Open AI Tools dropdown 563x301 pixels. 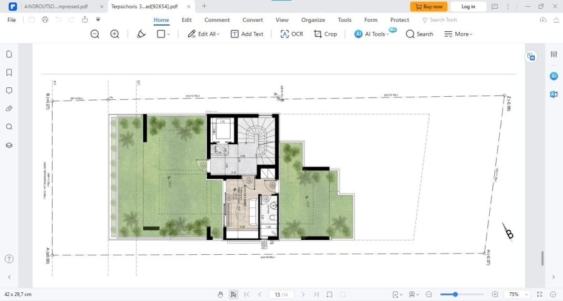click(372, 34)
